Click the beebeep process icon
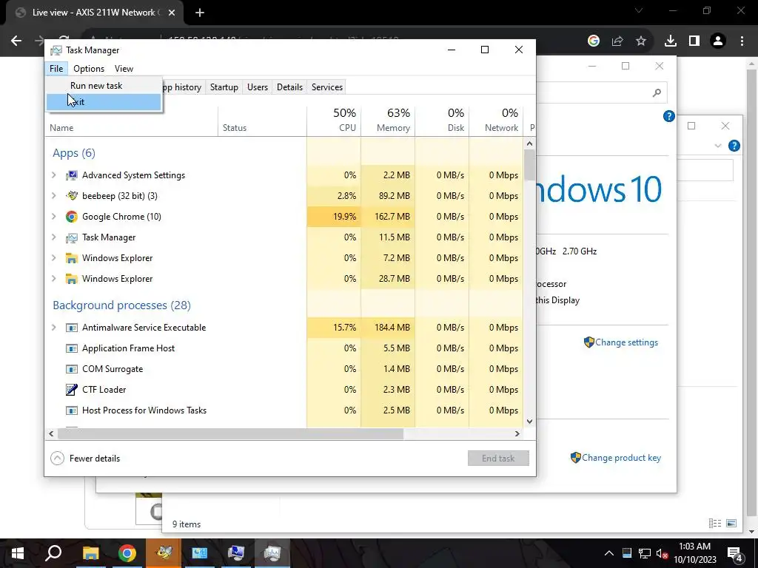758x568 pixels. [x=72, y=196]
